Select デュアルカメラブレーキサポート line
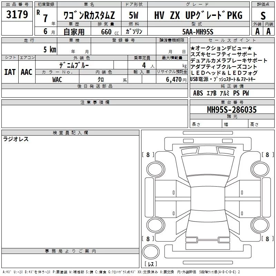Image resolution: width=276 pixels, height=276 pixels. point(229,61)
